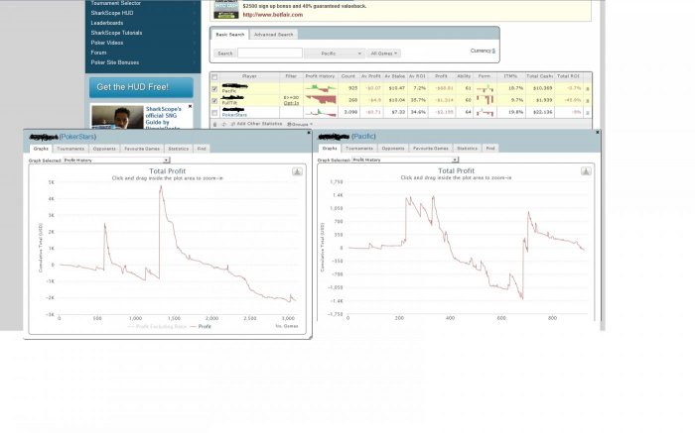Open Find tab in PokerStars popup

point(202,149)
